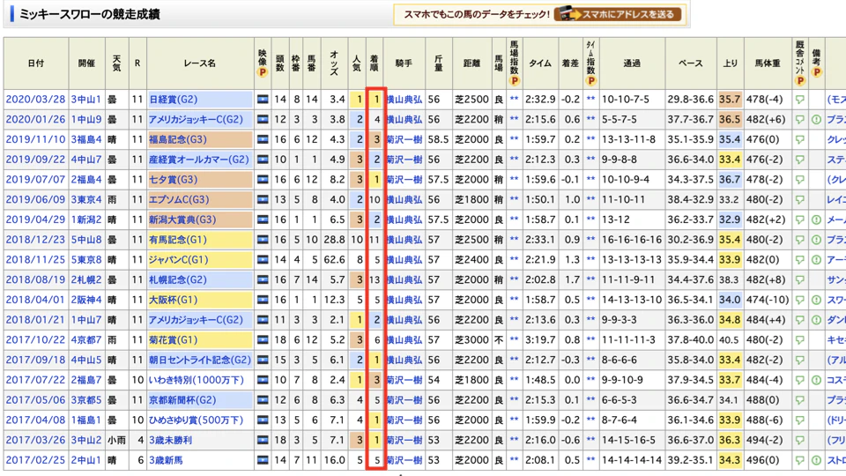Click the P premium badge under the 映像 header
Viewport: 846px width, 476px height.
tap(263, 72)
